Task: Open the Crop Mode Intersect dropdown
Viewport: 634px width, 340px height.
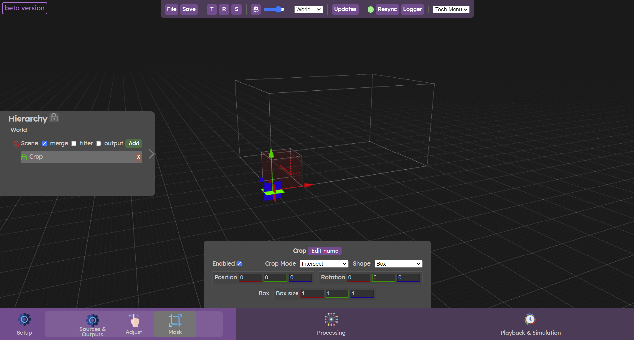Action: 324,264
